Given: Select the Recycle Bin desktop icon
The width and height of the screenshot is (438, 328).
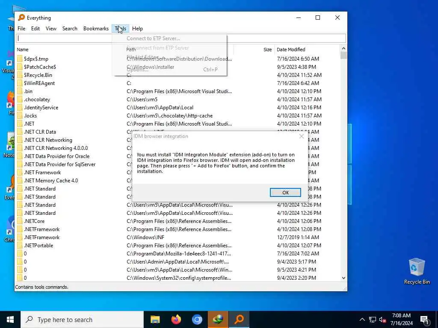Looking at the screenshot, I should [417, 271].
